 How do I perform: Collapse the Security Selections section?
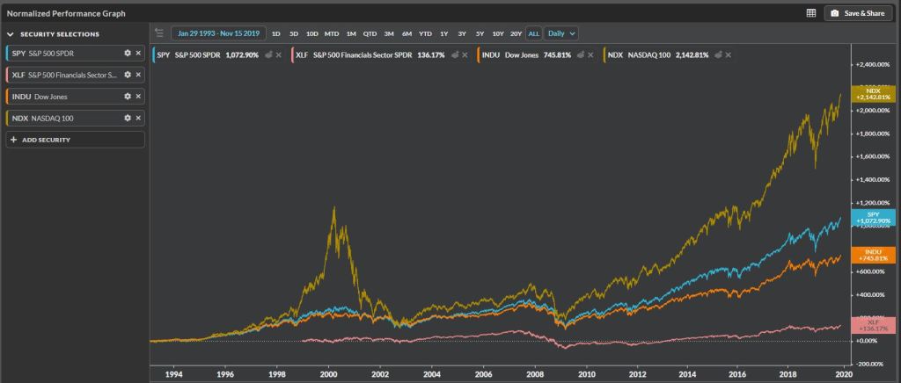pyautogui.click(x=11, y=33)
